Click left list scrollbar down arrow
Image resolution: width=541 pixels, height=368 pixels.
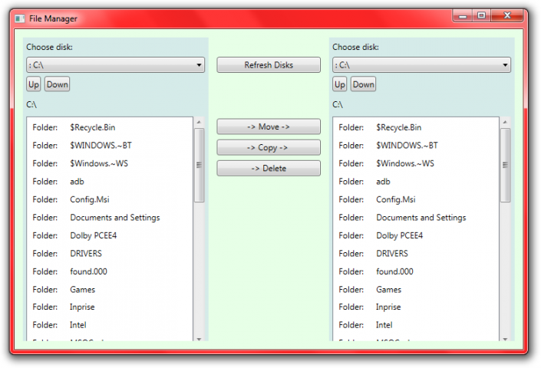point(199,339)
